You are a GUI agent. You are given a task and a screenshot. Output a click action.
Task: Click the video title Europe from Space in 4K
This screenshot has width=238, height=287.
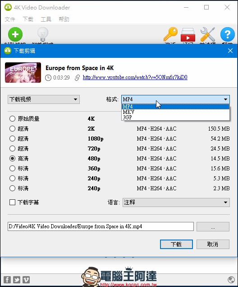[80, 68]
